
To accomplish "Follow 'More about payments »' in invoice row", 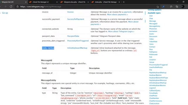I will [x=117, y=14].
